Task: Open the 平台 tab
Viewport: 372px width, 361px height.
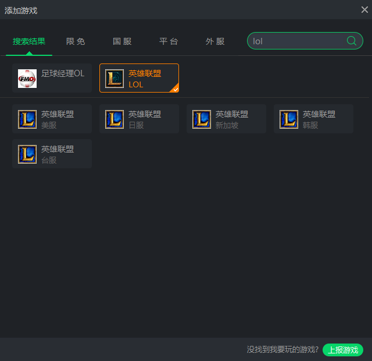Action: click(x=169, y=41)
